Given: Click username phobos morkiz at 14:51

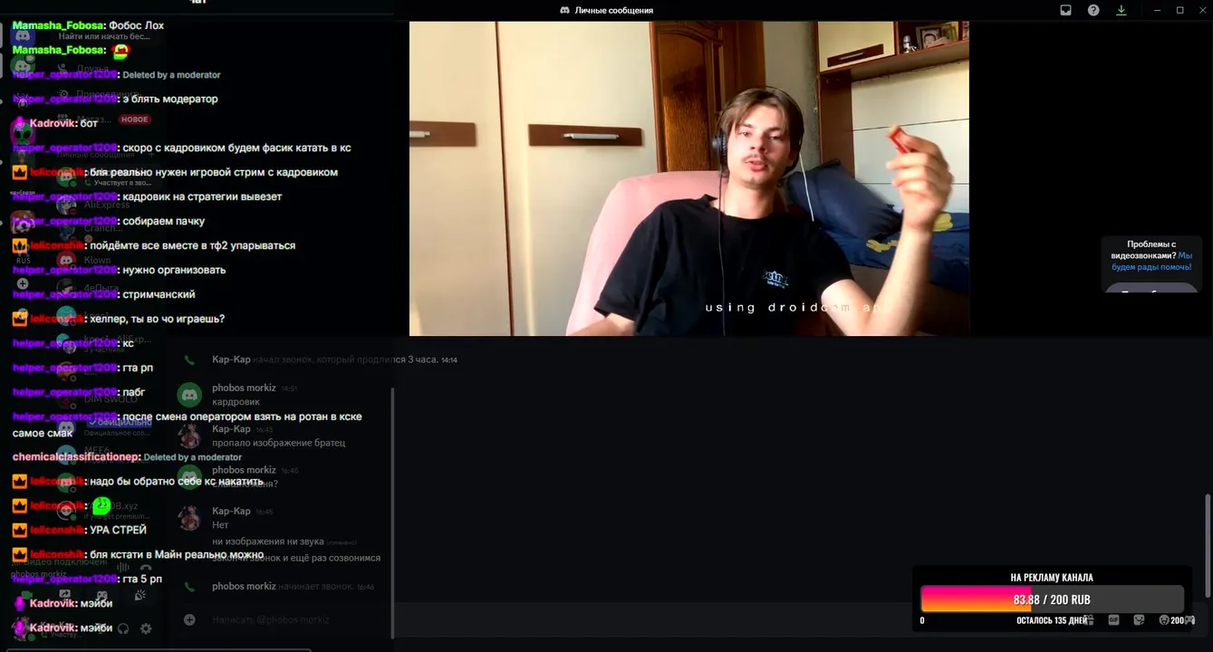Looking at the screenshot, I should [244, 388].
